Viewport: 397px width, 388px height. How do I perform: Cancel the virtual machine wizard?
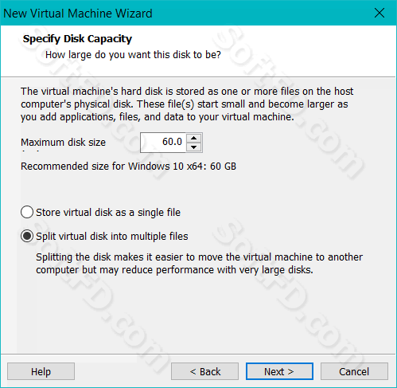coord(354,371)
